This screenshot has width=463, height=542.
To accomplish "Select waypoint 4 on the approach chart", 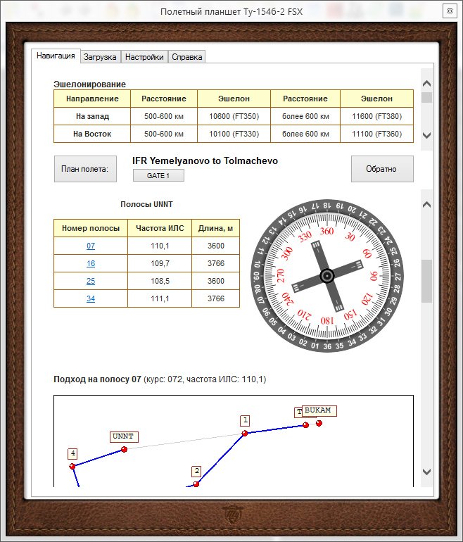I will coord(72,466).
